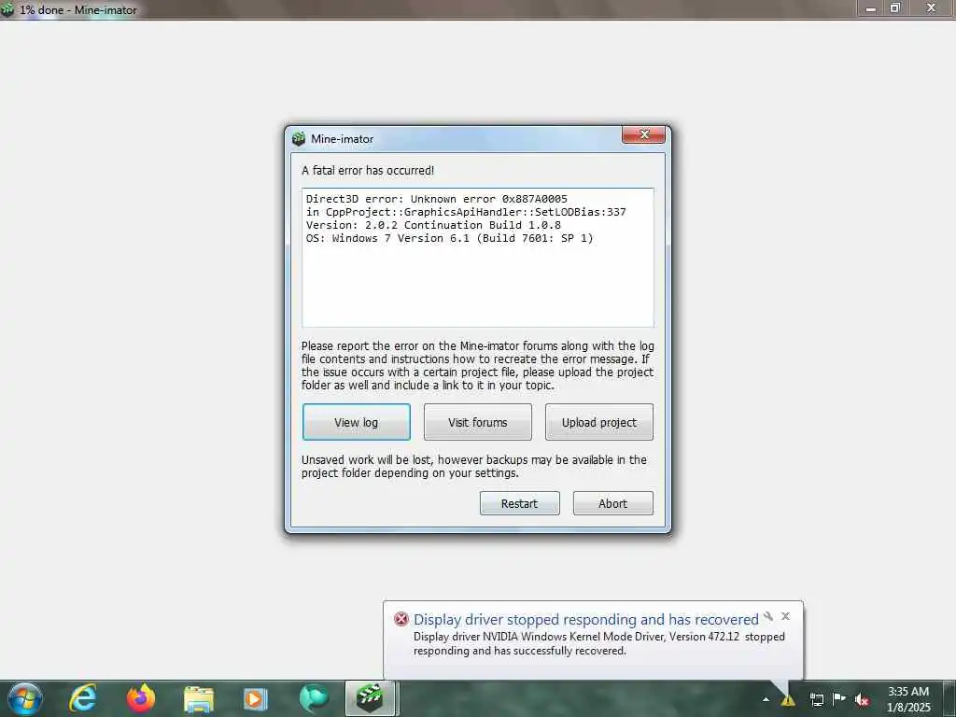
Task: Minimize the main Mine-imator window
Action: pos(871,8)
